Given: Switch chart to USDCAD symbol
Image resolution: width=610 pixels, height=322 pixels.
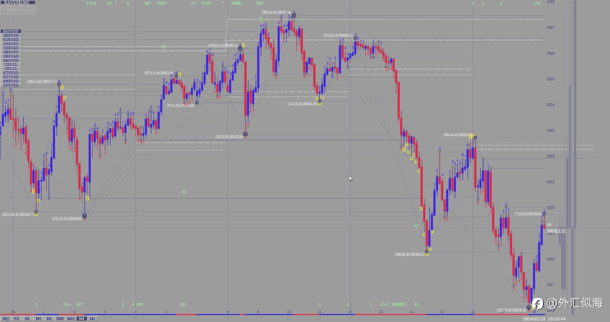Looking at the screenshot, I should [11, 48].
